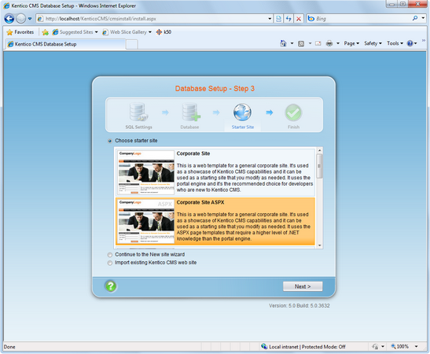Click the Print toolbar icon
Screen dimensions: 430x354
point(329,43)
